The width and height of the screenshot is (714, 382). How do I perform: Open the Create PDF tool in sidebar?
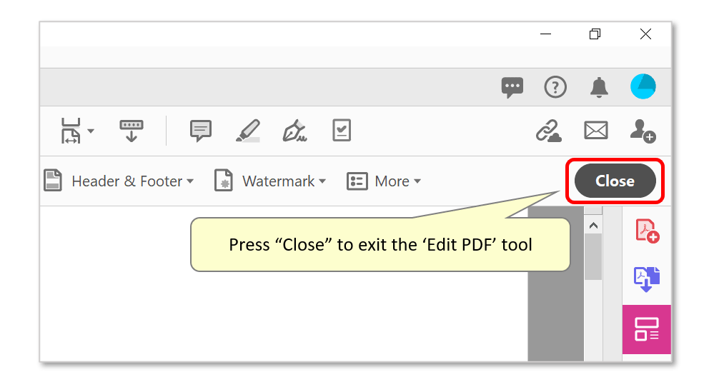tap(647, 231)
